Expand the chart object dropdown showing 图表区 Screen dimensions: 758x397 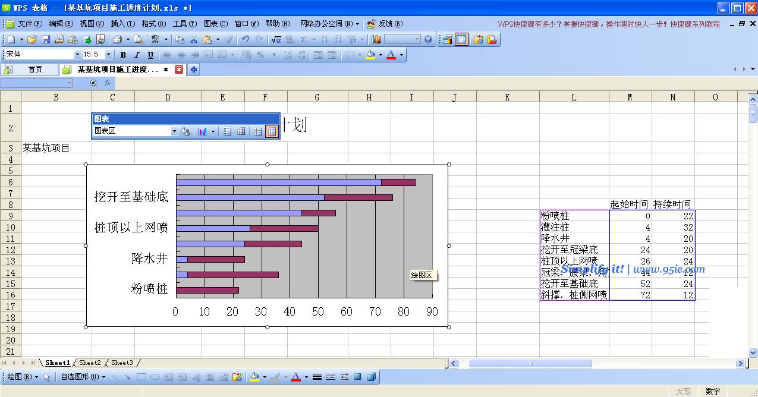(174, 131)
